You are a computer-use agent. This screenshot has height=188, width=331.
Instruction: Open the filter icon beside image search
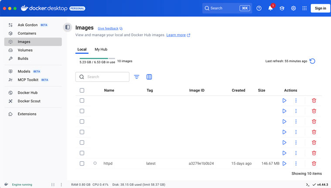pos(136,77)
